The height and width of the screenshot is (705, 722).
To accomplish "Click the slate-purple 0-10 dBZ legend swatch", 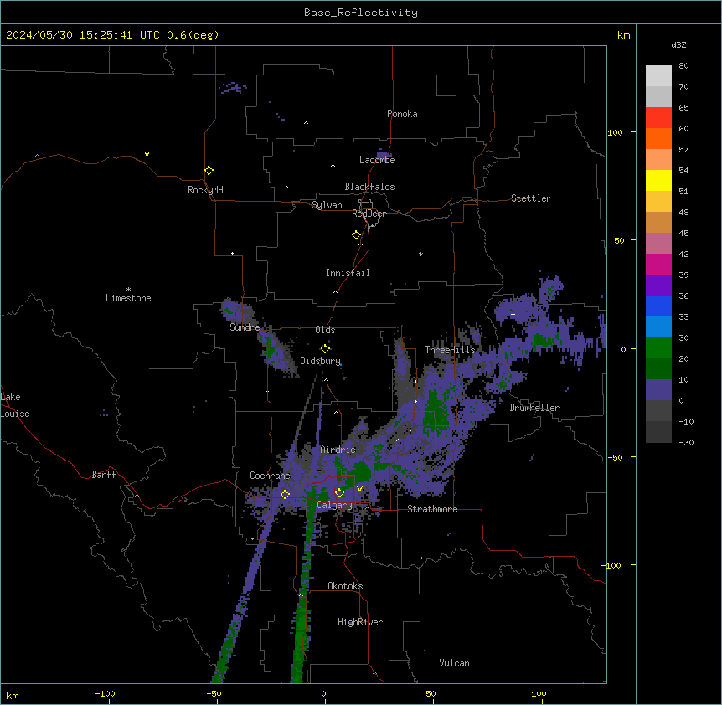I will (658, 390).
